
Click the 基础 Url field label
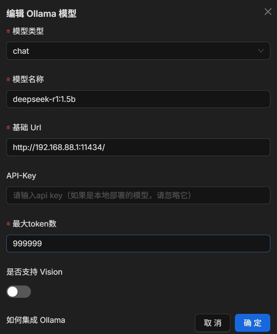coord(27,128)
